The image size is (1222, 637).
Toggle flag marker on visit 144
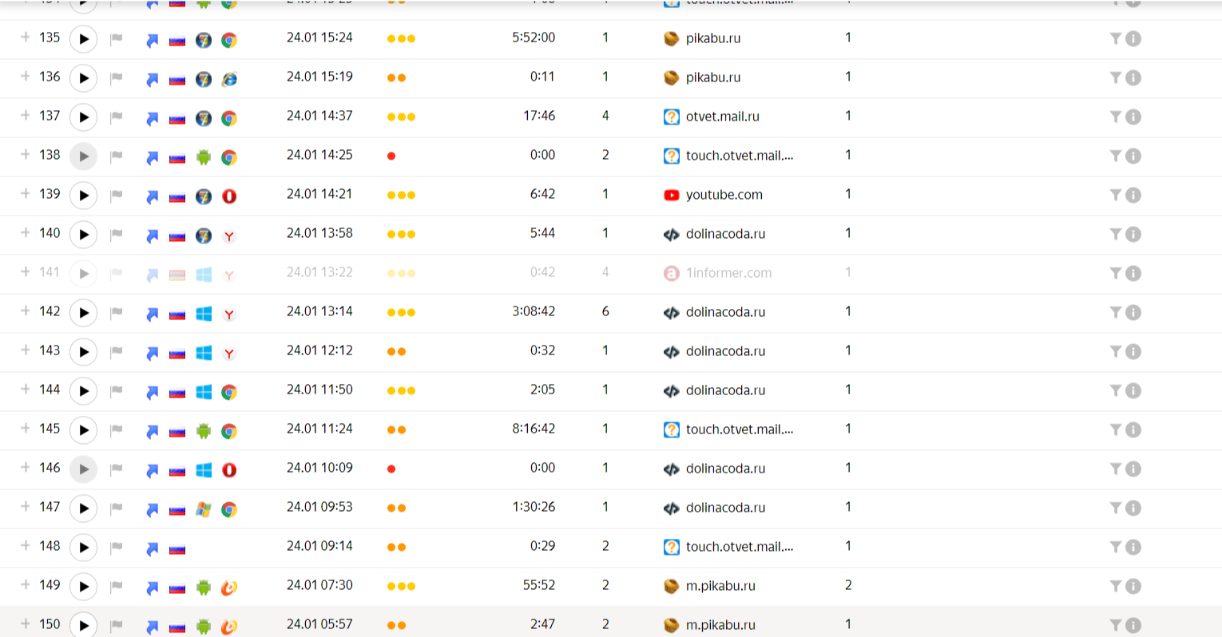coord(117,391)
